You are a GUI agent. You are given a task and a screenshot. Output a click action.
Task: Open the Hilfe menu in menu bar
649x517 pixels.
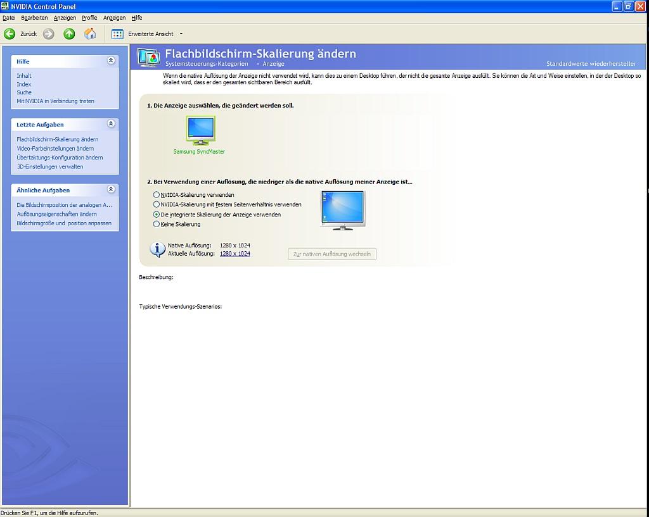(x=137, y=18)
